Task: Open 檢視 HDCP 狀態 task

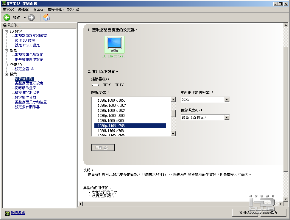Action: (x=27, y=92)
